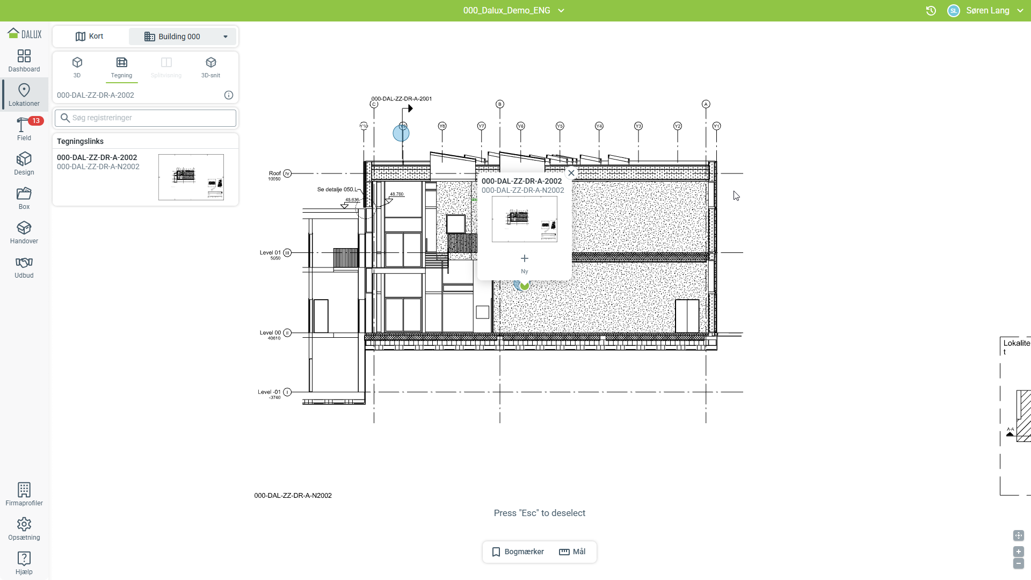Screen dimensions: 1031x580
Task: Show drawing info for 000-DAL-ZZ-DR-A-2002
Action: pyautogui.click(x=229, y=95)
